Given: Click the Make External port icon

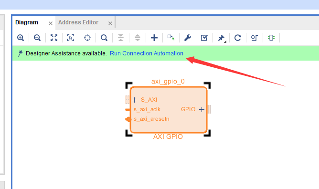Looking at the screenshot, I should (171, 38).
